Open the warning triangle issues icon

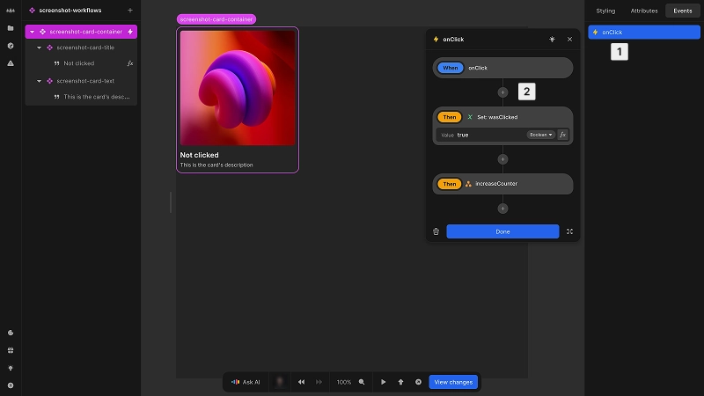tap(11, 63)
